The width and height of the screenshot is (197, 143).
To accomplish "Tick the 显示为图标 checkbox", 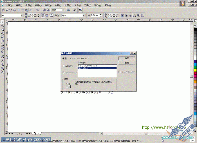I will (x=119, y=72).
